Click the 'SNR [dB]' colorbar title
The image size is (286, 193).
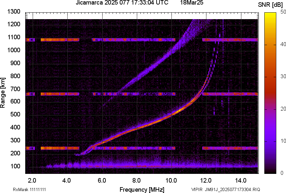tap(270, 5)
